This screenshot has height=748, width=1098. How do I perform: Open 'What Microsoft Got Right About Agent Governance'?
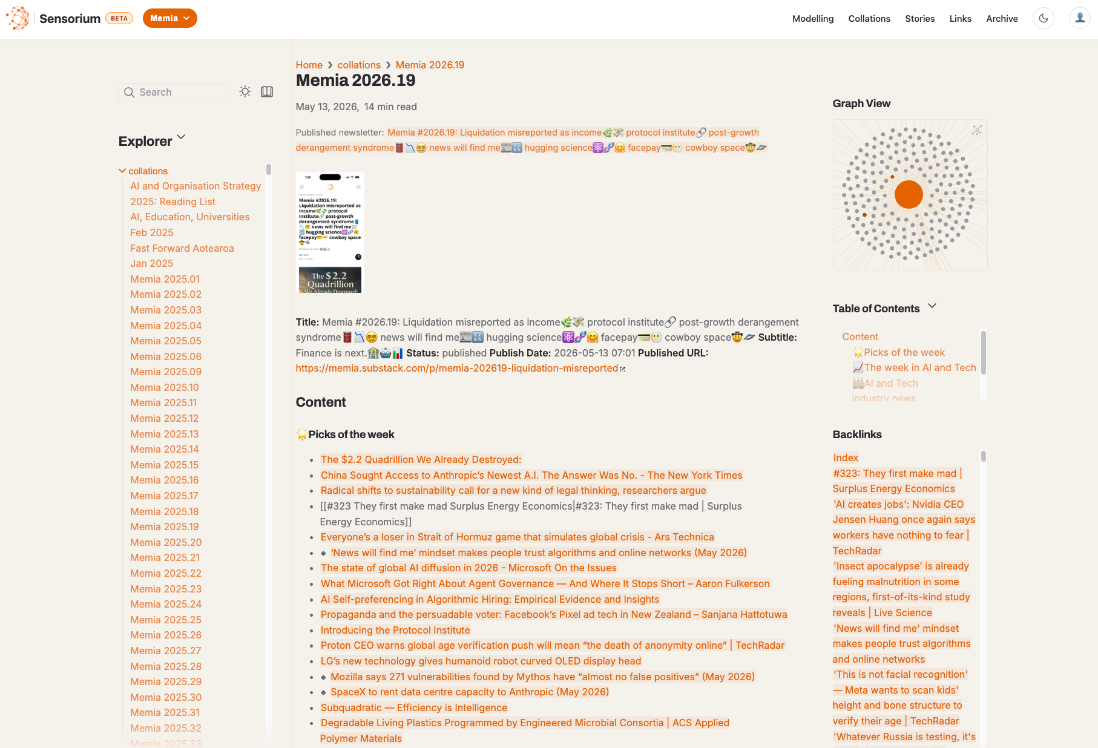(x=545, y=583)
